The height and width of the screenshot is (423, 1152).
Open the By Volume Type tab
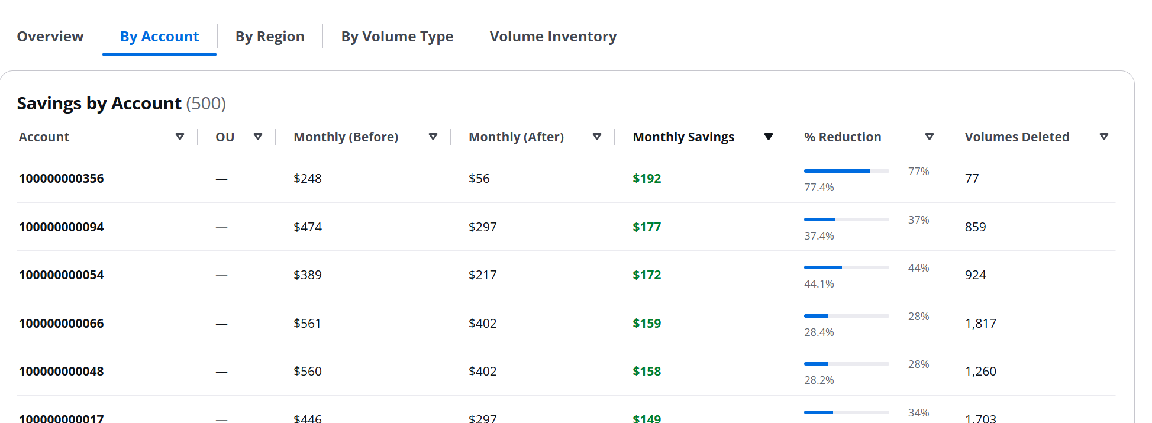(397, 37)
